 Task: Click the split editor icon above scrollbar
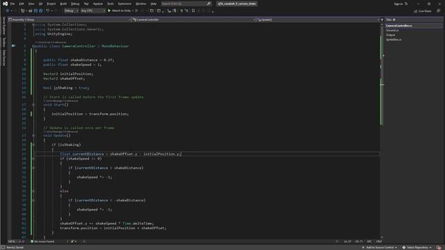pos(382,19)
